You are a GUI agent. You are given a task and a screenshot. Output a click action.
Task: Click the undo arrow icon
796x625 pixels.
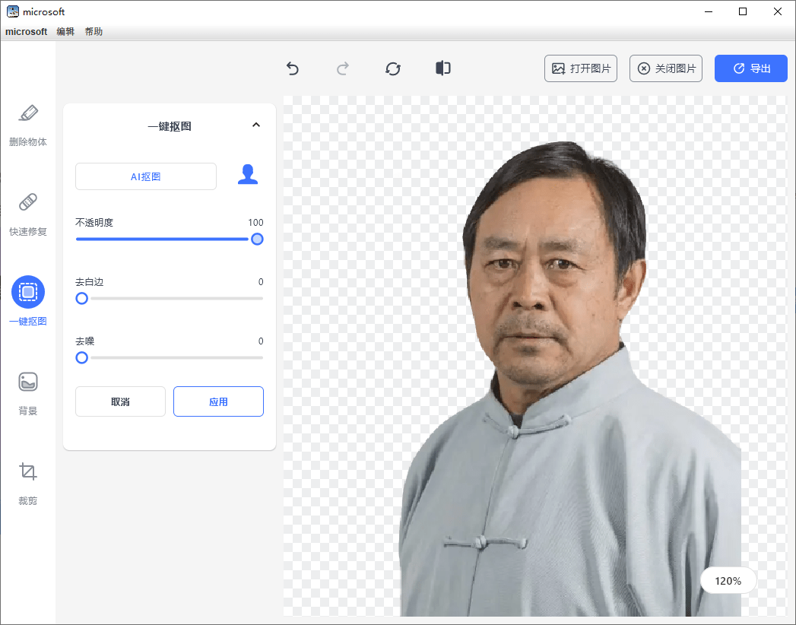[x=293, y=68]
